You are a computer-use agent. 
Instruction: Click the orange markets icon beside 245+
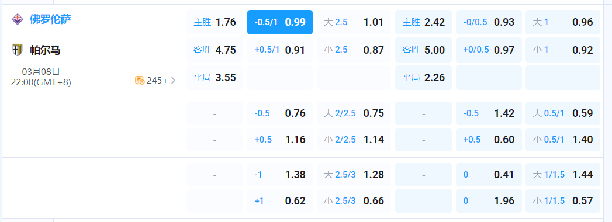[140, 81]
